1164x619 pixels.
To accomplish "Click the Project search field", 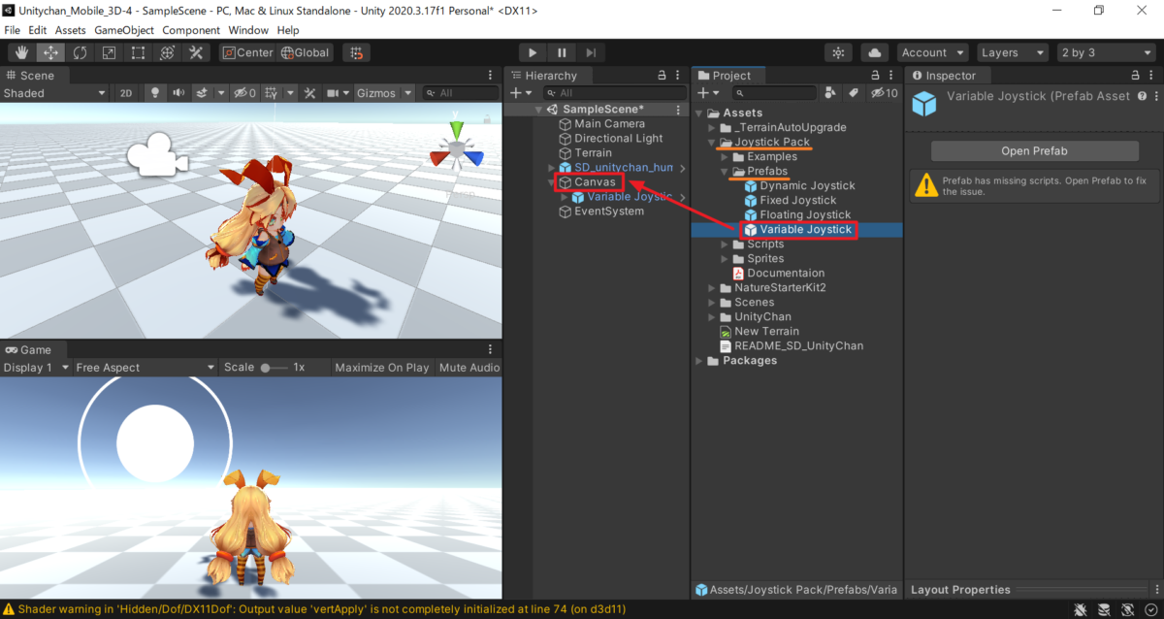I will pyautogui.click(x=774, y=93).
